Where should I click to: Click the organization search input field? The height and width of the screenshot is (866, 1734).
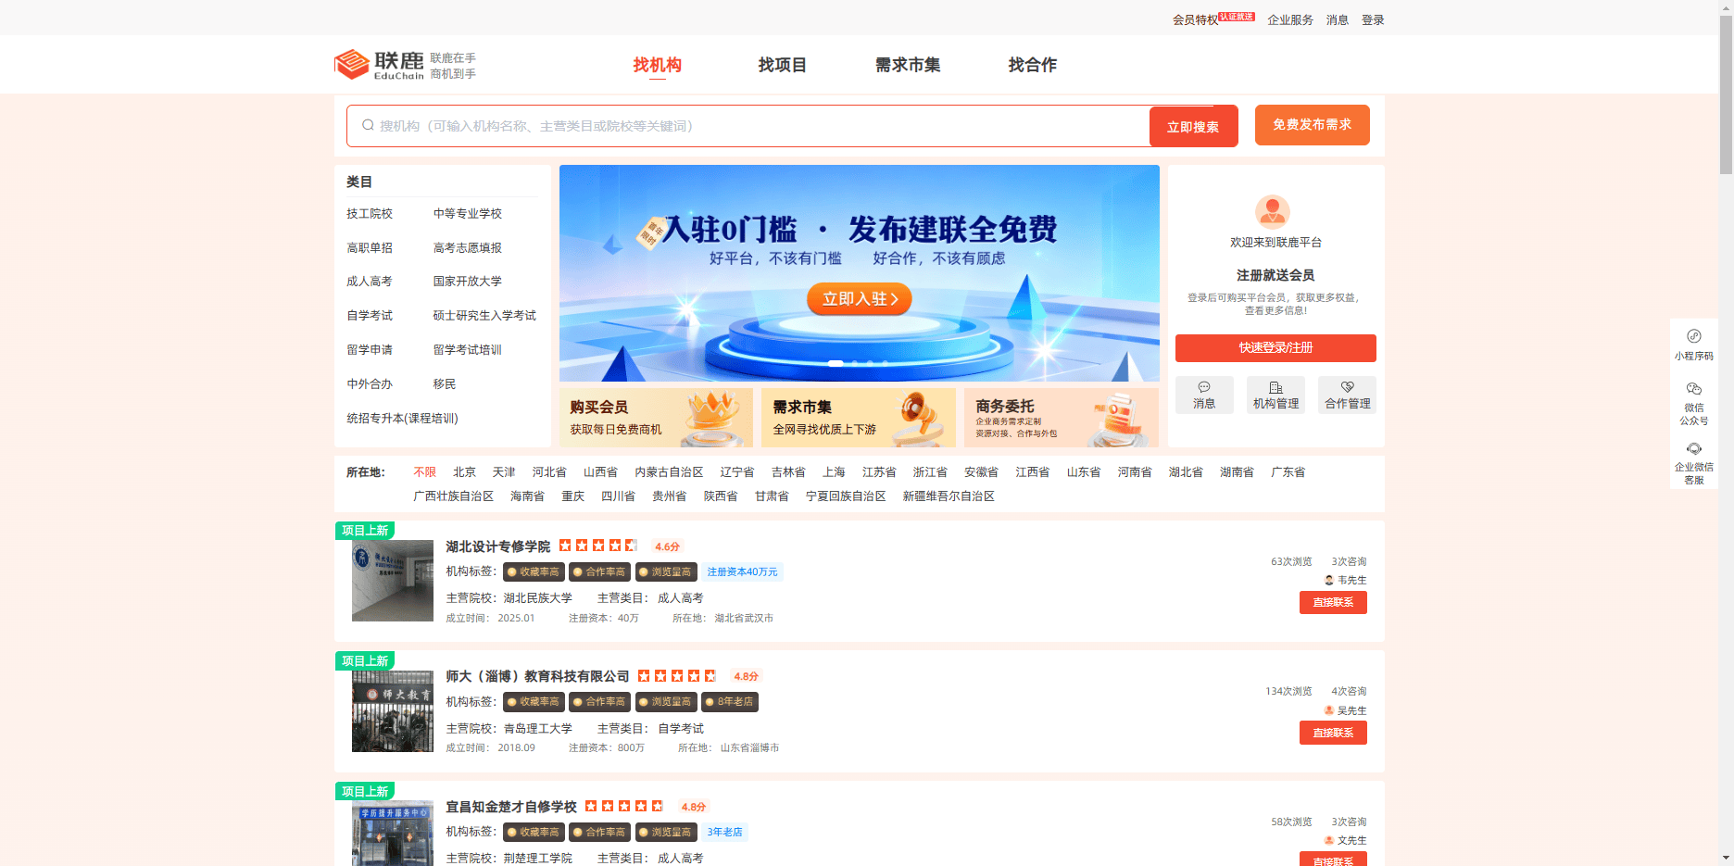pyautogui.click(x=748, y=126)
